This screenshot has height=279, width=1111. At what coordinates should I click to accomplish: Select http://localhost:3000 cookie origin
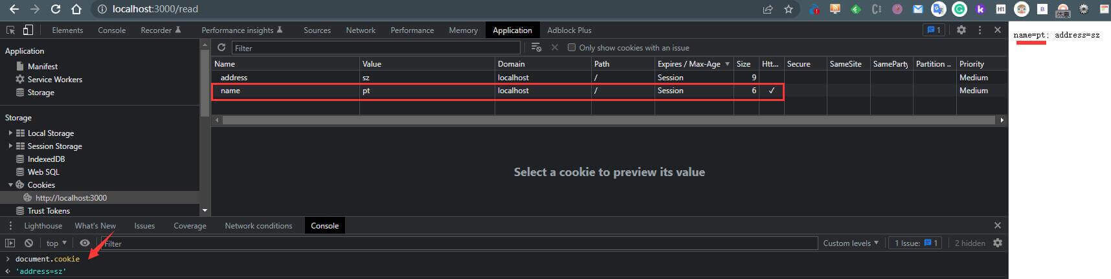point(71,197)
